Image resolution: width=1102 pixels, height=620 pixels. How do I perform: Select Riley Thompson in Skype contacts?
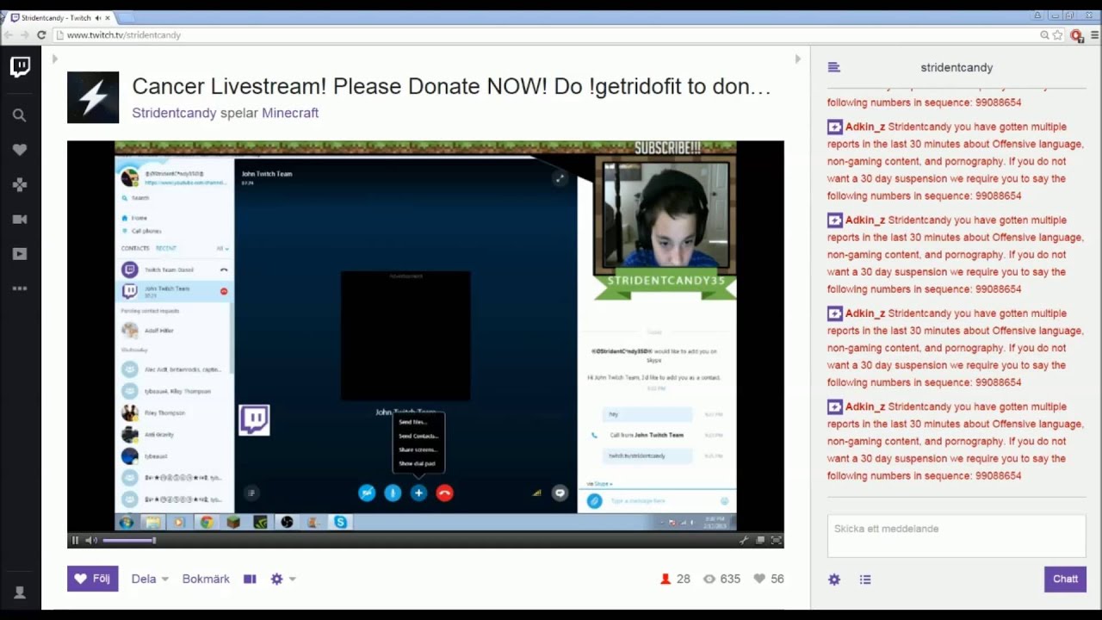click(176, 412)
